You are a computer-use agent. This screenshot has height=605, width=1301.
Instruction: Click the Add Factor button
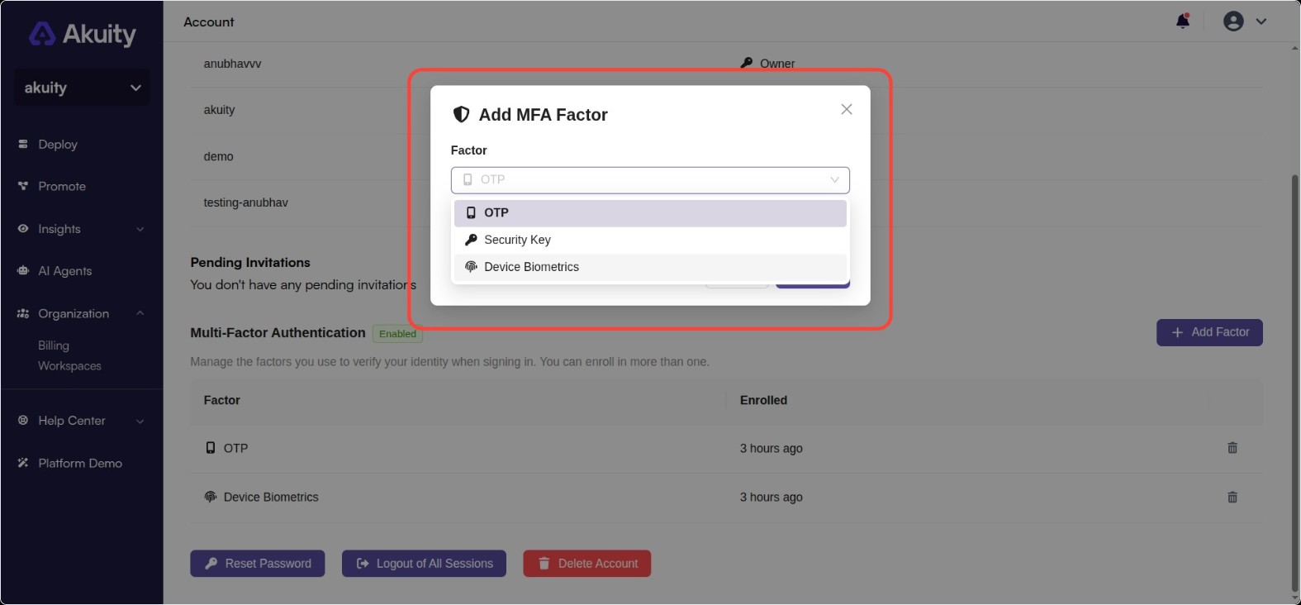point(1209,332)
